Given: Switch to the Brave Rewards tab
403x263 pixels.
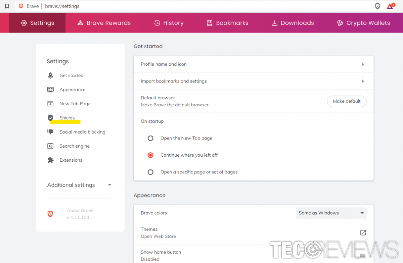Looking at the screenshot, I should point(104,22).
